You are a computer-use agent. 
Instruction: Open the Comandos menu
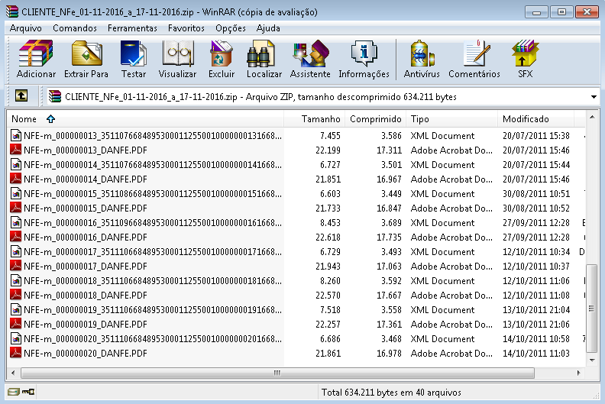point(75,28)
